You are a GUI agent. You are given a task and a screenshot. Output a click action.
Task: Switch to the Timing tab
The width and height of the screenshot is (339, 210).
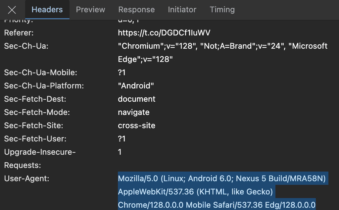[x=222, y=10]
